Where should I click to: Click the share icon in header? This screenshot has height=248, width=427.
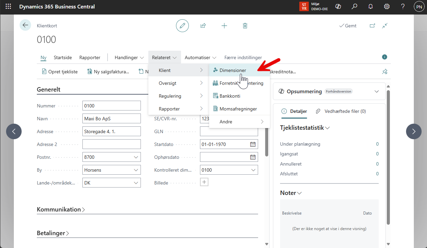[203, 26]
